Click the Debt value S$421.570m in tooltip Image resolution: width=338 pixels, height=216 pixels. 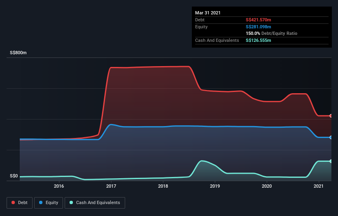259,20
